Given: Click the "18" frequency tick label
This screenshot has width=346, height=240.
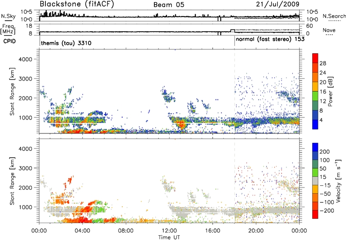Looking at the screenshot, I should (29, 26).
